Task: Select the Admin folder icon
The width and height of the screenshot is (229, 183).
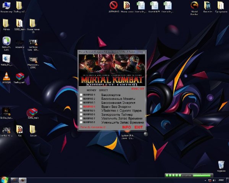Action: pos(6,25)
